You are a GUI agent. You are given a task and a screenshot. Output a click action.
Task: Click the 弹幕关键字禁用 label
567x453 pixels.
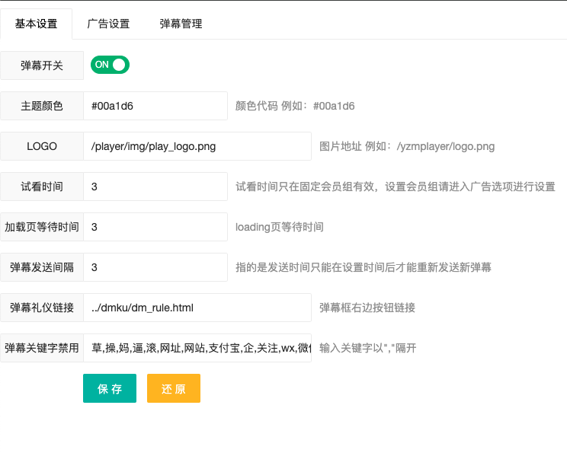tap(42, 348)
